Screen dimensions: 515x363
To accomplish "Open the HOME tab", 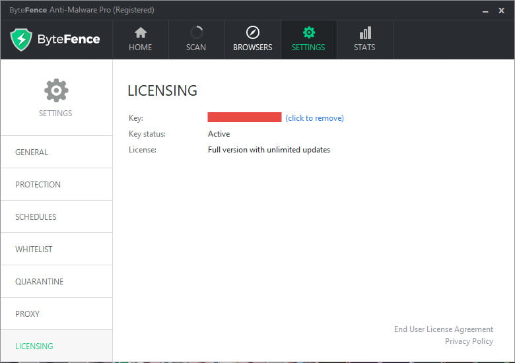I will click(x=141, y=40).
